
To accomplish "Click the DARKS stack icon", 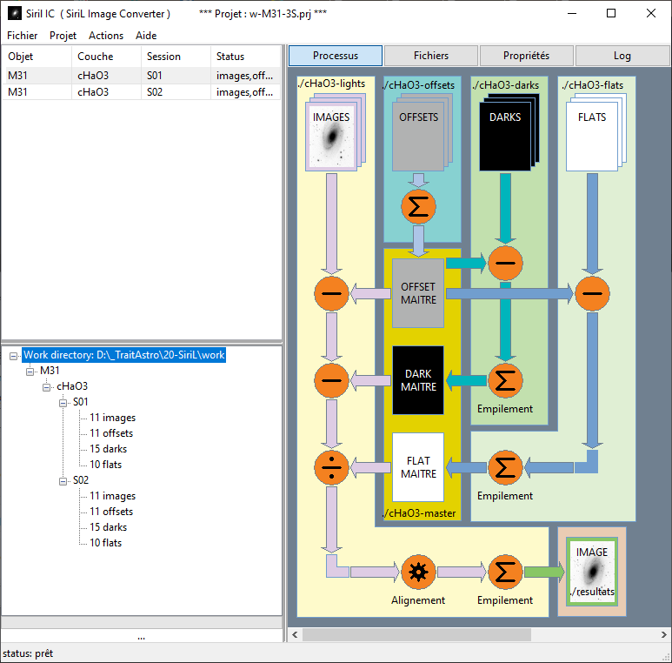I will pyautogui.click(x=509, y=132).
